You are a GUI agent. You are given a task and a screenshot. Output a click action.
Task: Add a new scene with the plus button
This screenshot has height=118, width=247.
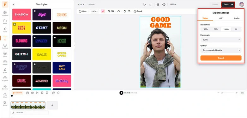point(52,105)
